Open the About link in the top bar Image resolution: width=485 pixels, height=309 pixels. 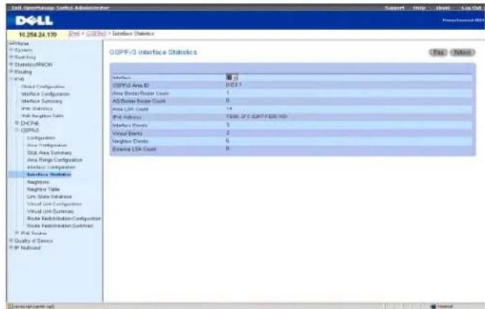point(443,8)
